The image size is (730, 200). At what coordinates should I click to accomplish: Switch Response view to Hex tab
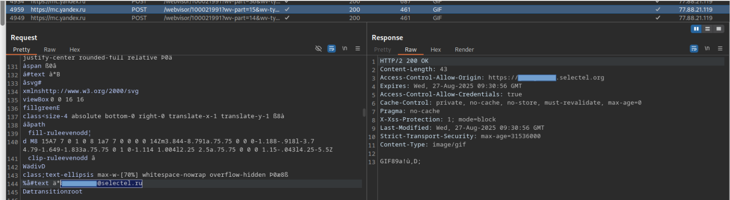click(436, 49)
